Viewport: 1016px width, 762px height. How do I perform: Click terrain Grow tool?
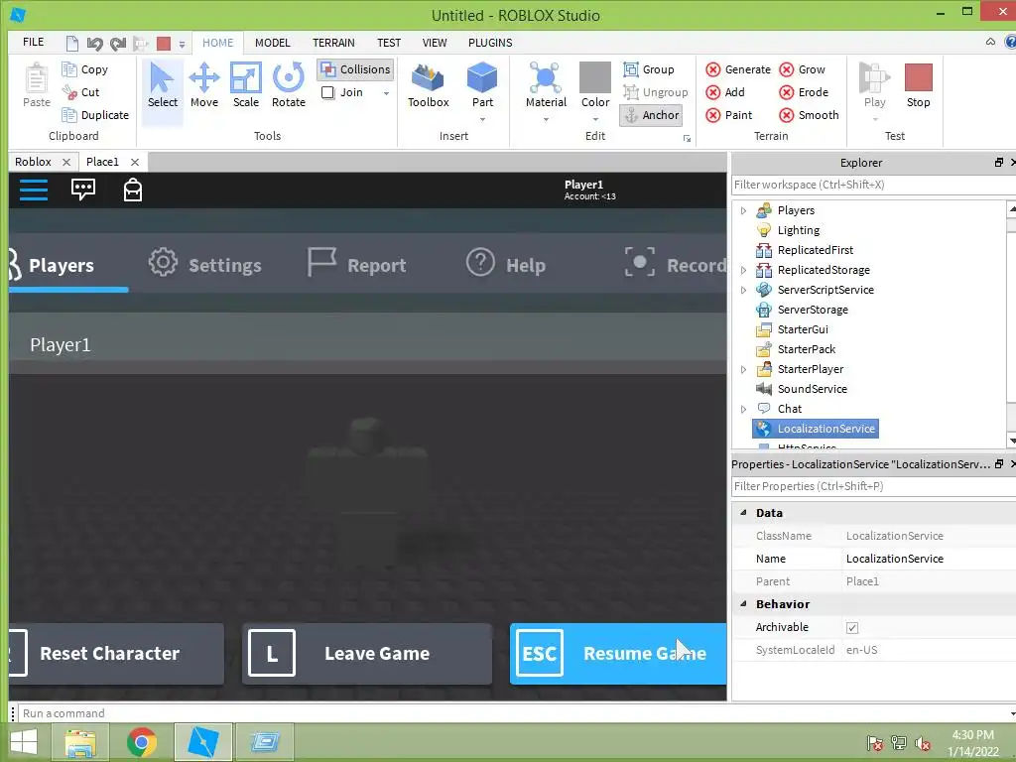pyautogui.click(x=802, y=69)
